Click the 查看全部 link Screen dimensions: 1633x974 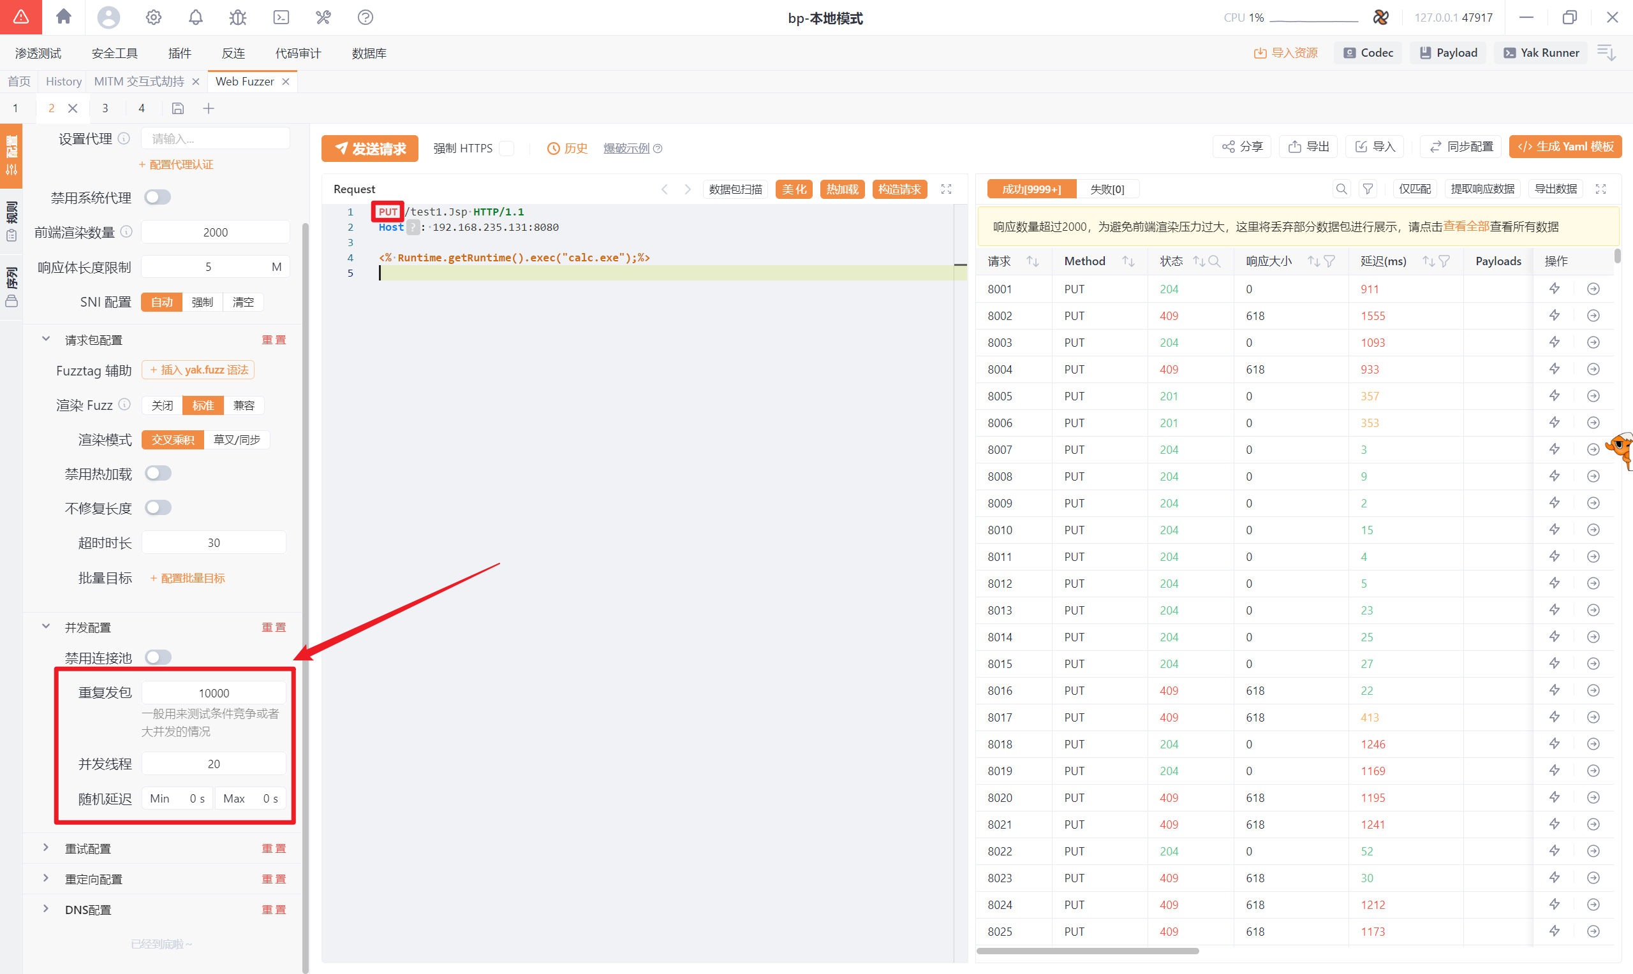click(x=1466, y=226)
